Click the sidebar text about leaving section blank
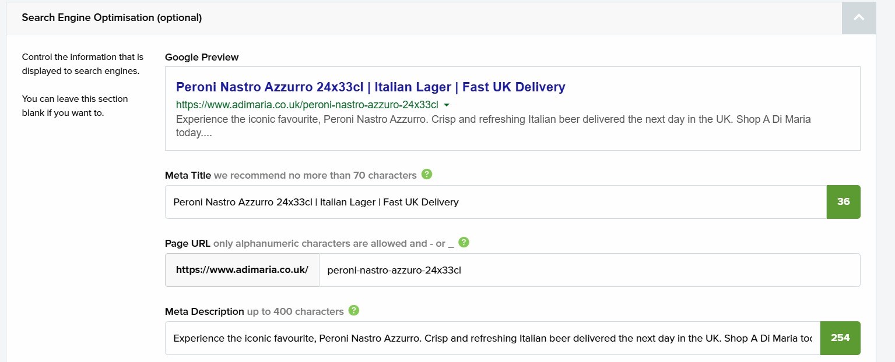Screen dimensions: 895x362 click(x=75, y=106)
